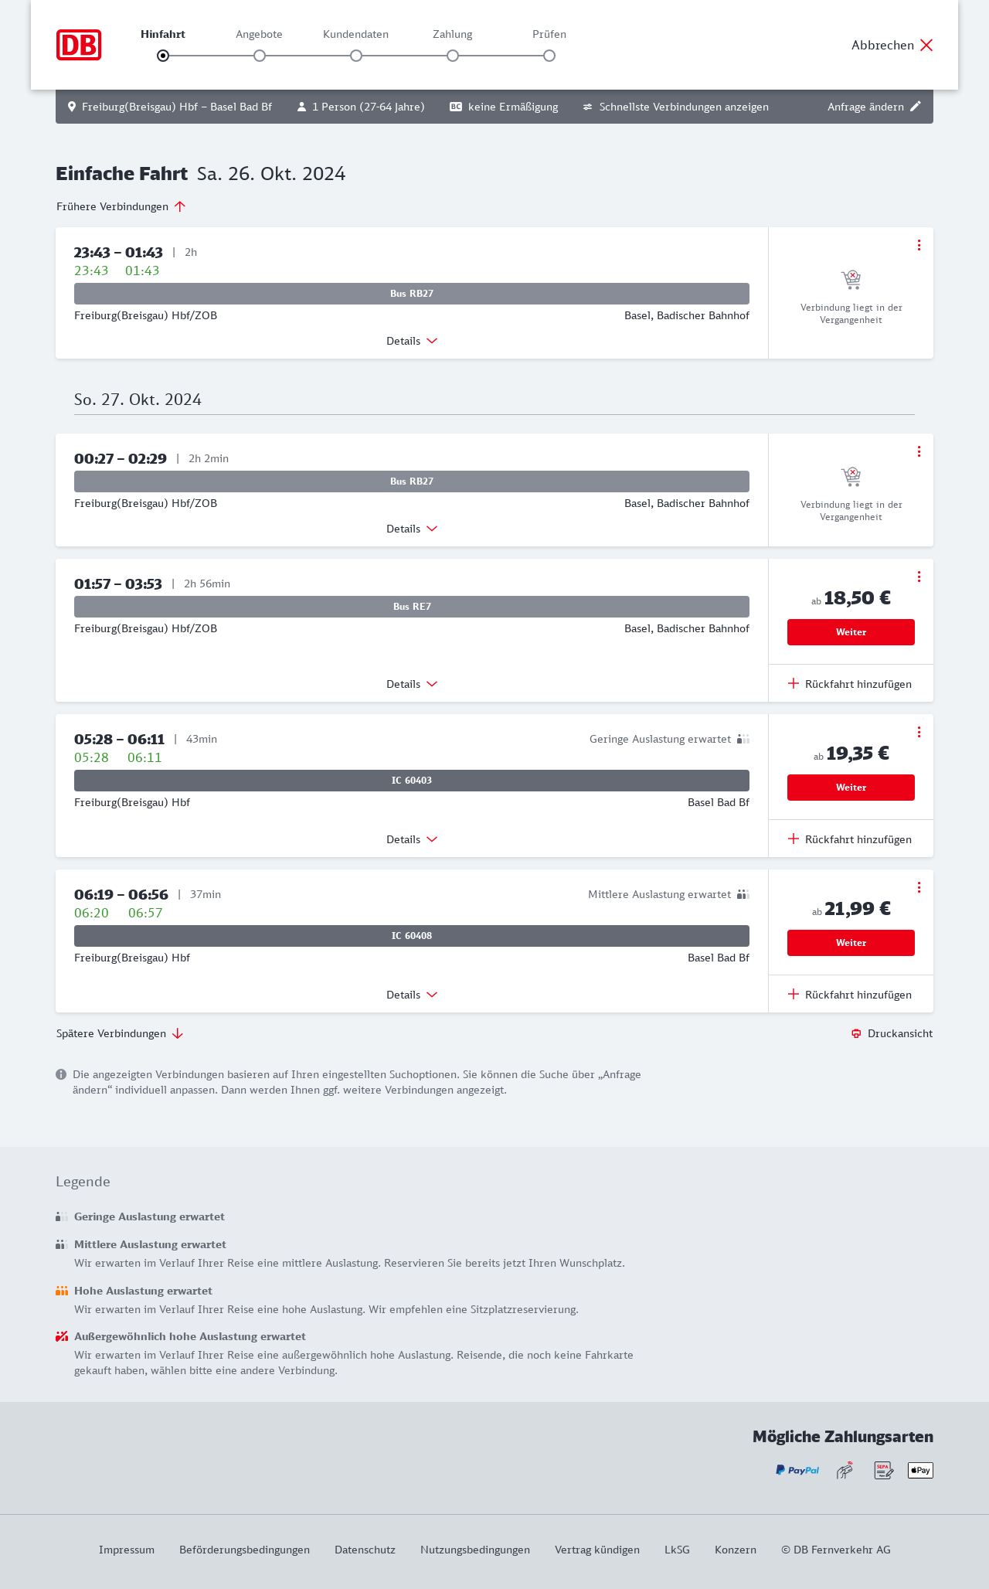
Task: Open the Kundendaten step tab
Action: pos(355,35)
